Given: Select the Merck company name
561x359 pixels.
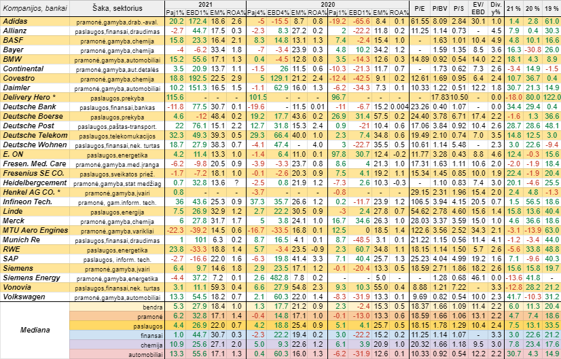Looking at the screenshot, I should (35, 221).
